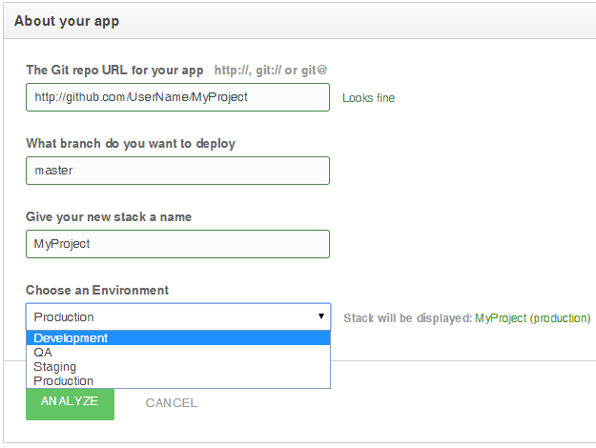Select QA from the environment list
The width and height of the screenshot is (596, 448).
point(178,353)
